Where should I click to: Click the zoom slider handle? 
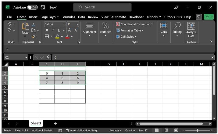click(x=198, y=130)
